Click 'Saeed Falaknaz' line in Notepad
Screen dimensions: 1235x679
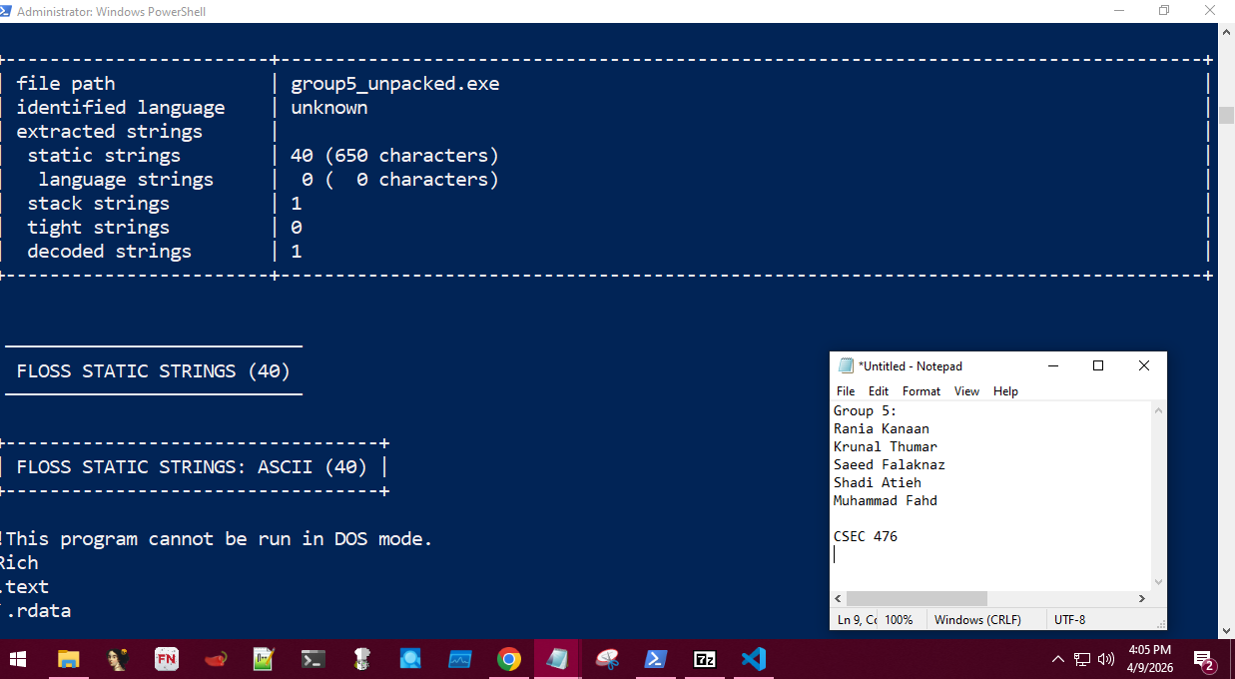(890, 464)
